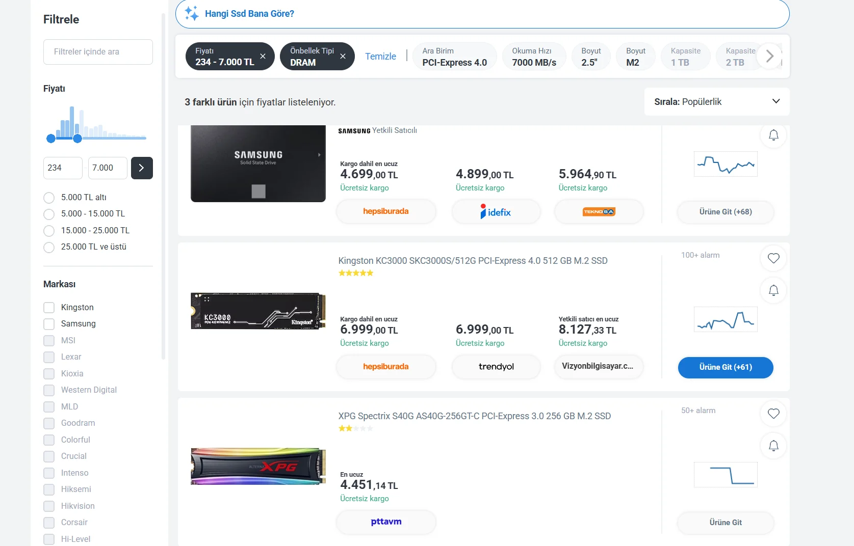
Task: Open price history chart for Kingston KC3000
Action: tap(726, 319)
